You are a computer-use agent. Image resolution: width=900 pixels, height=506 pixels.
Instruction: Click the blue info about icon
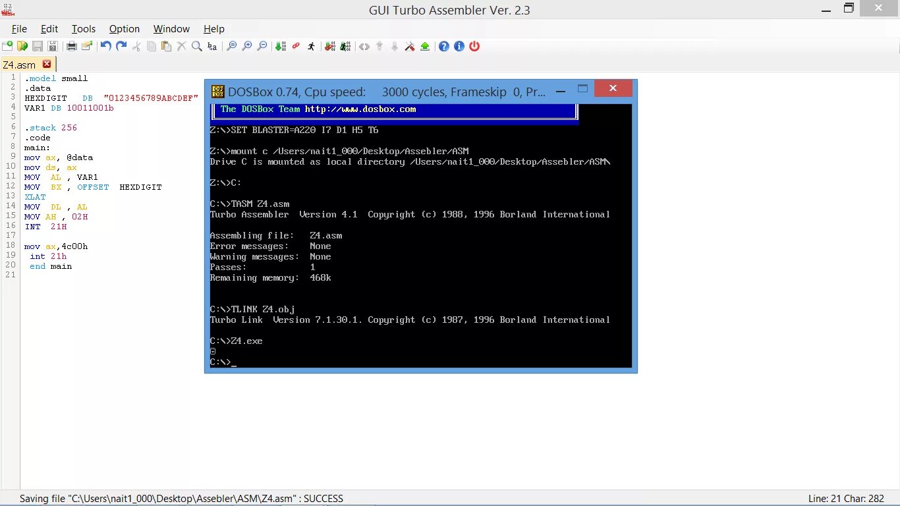pyautogui.click(x=459, y=46)
